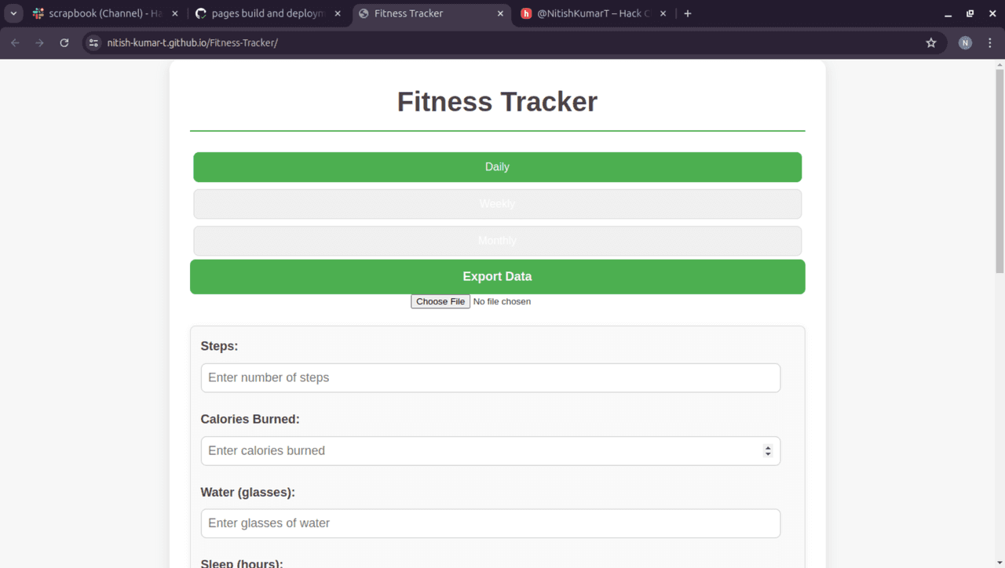Switch to the @NitishKumarT tab

(594, 13)
